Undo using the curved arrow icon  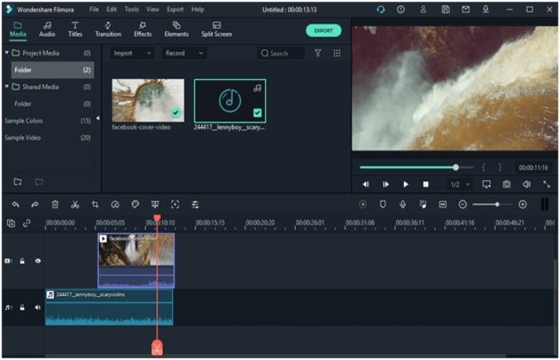coord(15,205)
